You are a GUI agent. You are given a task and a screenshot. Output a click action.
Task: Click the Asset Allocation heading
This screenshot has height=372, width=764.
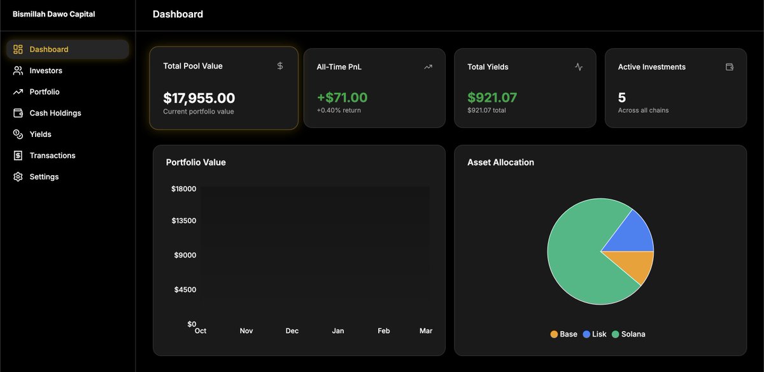click(x=500, y=162)
